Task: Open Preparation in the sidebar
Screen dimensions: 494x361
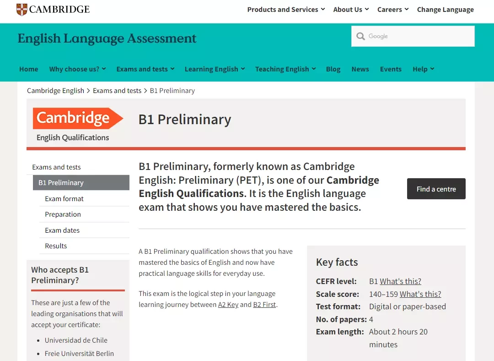Action: click(63, 214)
